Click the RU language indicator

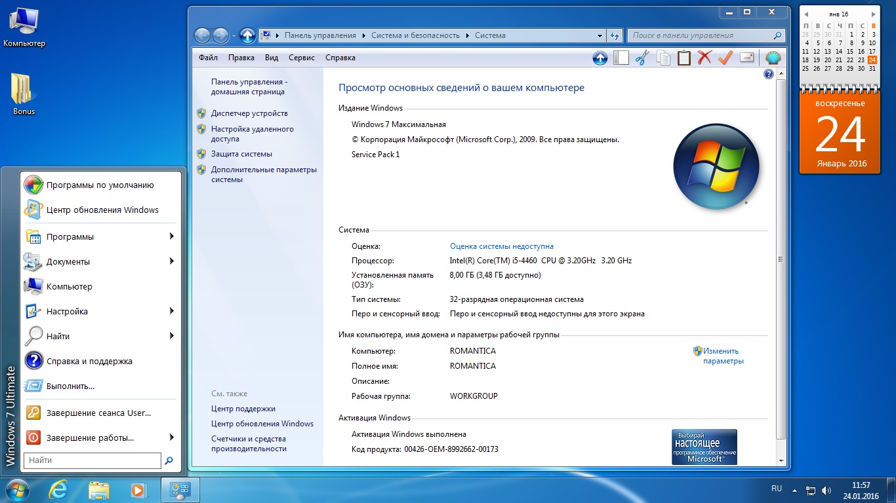coord(777,489)
